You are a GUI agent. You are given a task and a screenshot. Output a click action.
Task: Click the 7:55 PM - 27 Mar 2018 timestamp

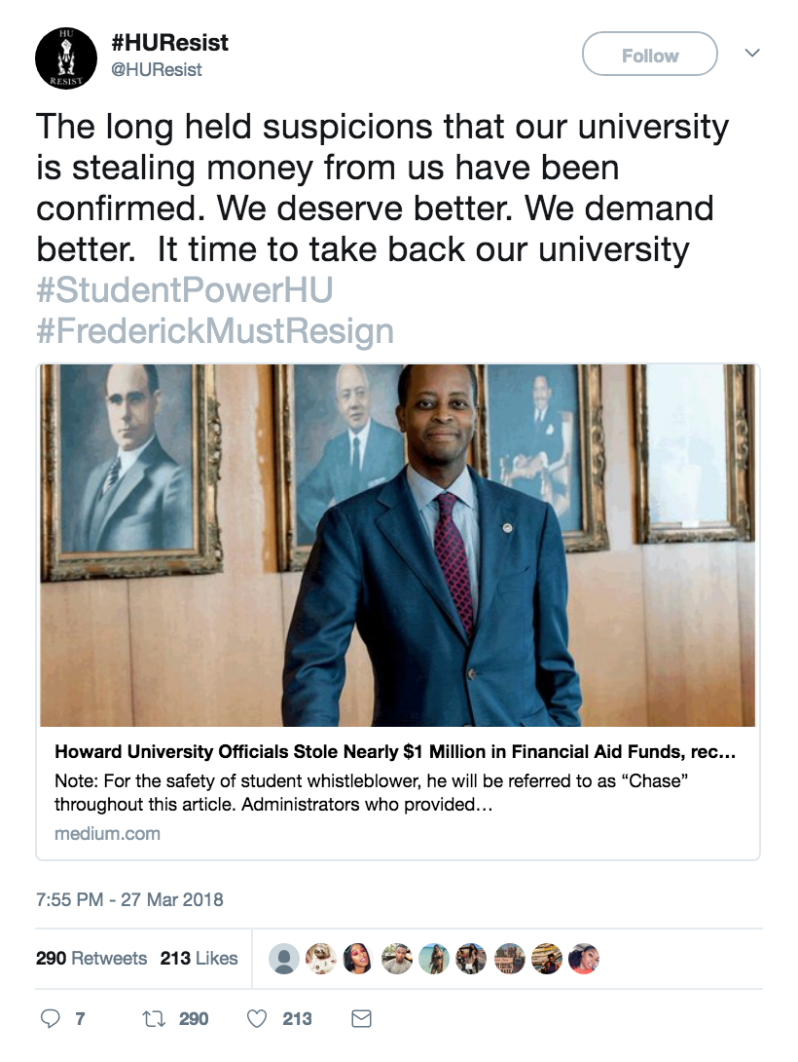click(129, 899)
